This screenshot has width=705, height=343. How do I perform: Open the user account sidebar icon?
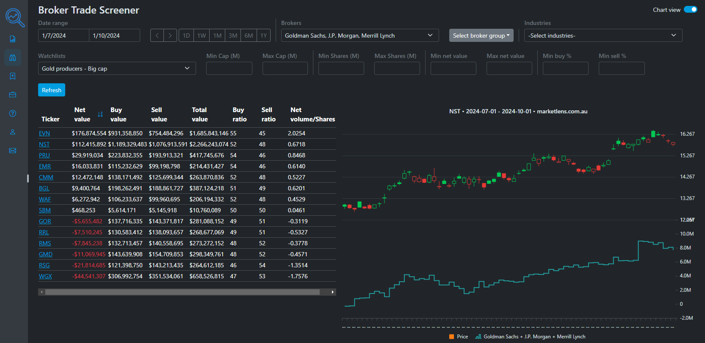pyautogui.click(x=13, y=132)
